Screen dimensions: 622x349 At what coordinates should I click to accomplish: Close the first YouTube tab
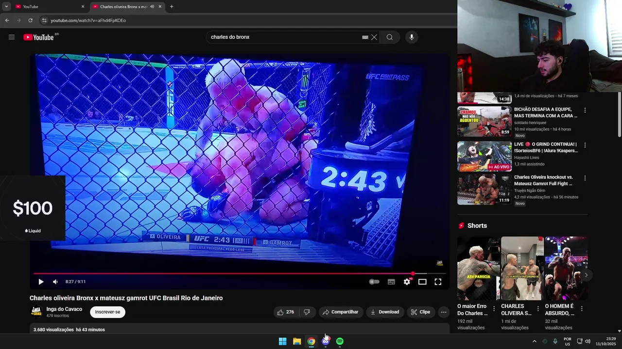click(83, 7)
